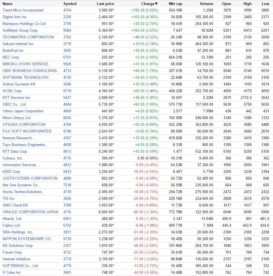The height and width of the screenshot is (276, 273).
Task: Open Yahoo Japan Corporation link
Action: [x=23, y=111]
